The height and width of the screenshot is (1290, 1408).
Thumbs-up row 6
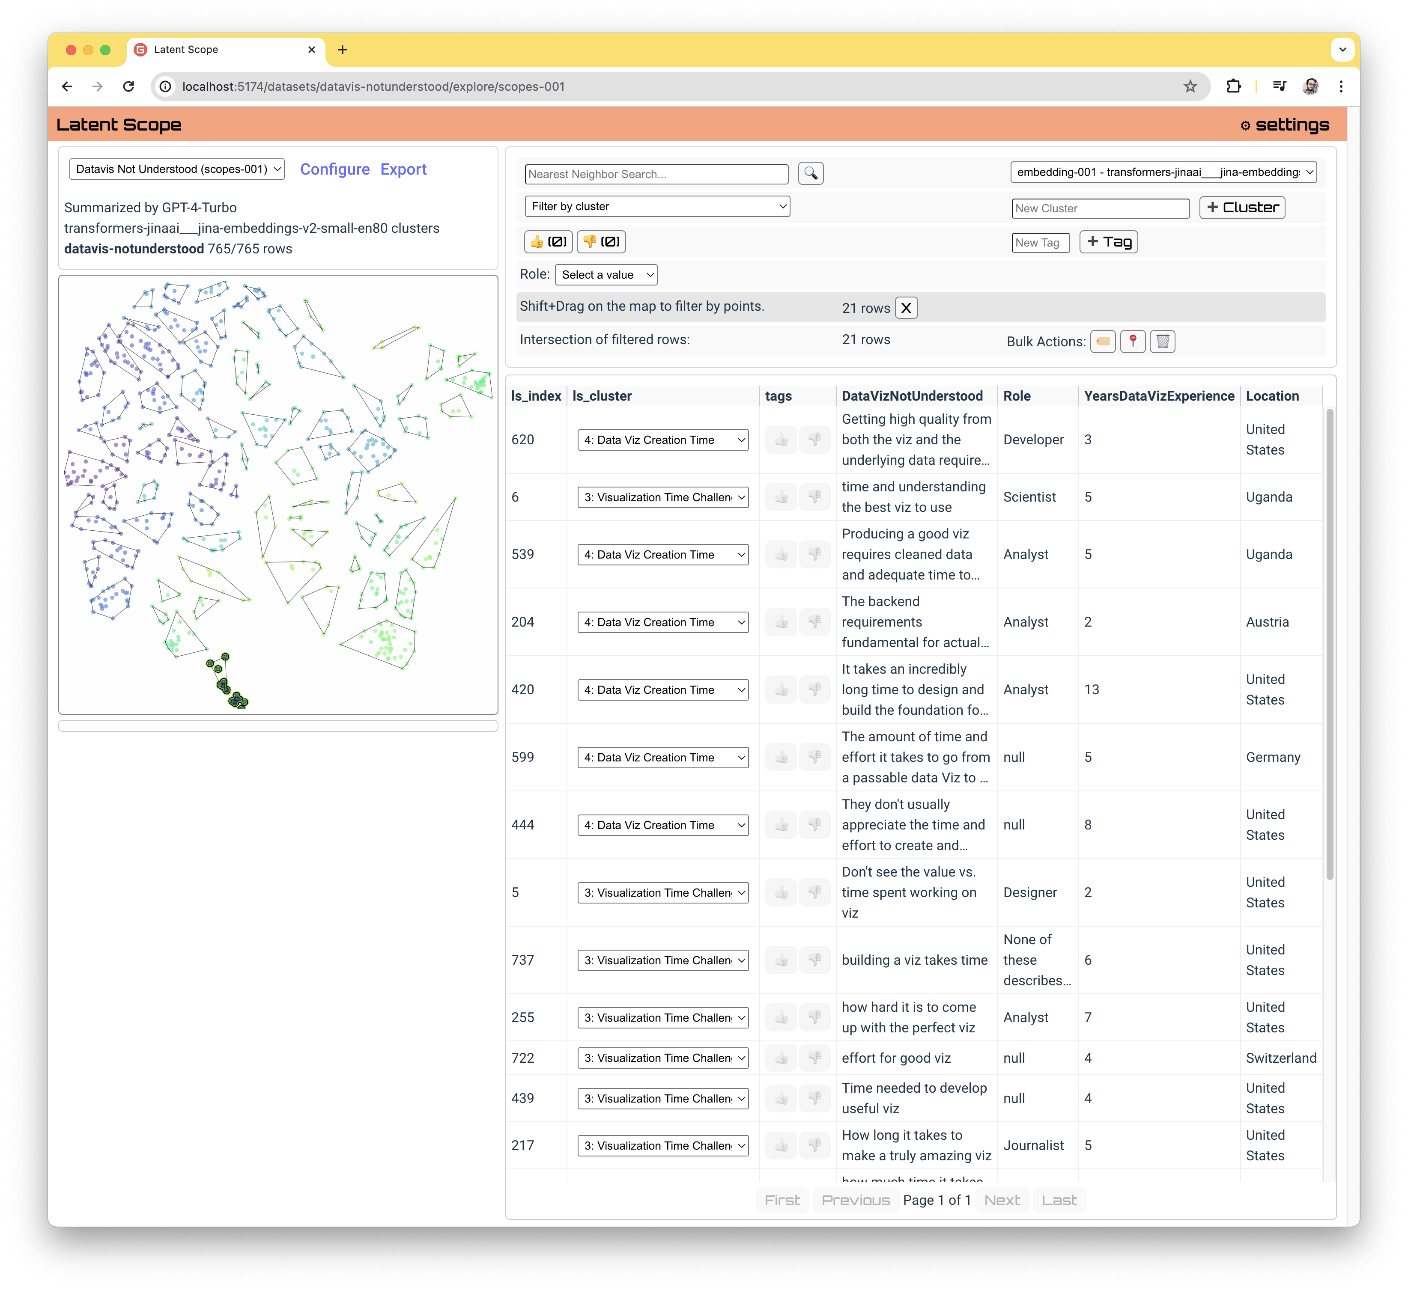point(782,497)
